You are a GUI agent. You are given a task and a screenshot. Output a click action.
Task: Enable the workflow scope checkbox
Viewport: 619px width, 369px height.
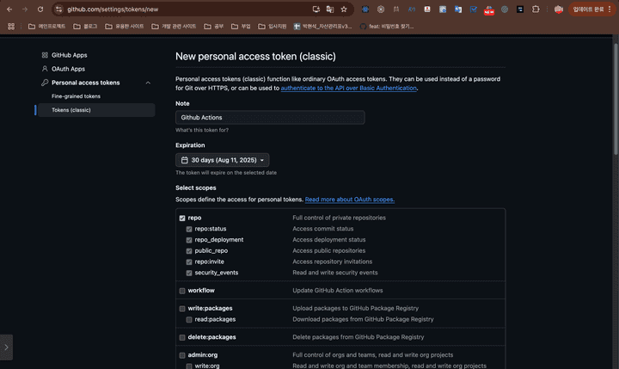pyautogui.click(x=182, y=291)
